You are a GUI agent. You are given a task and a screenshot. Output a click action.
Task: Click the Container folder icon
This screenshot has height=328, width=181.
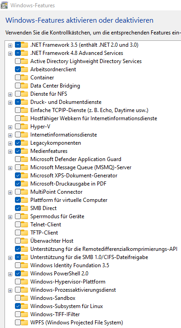[24, 78]
